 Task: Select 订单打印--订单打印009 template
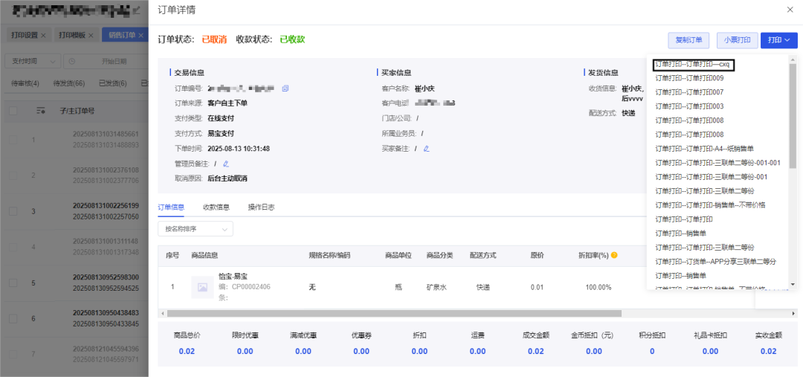point(689,78)
